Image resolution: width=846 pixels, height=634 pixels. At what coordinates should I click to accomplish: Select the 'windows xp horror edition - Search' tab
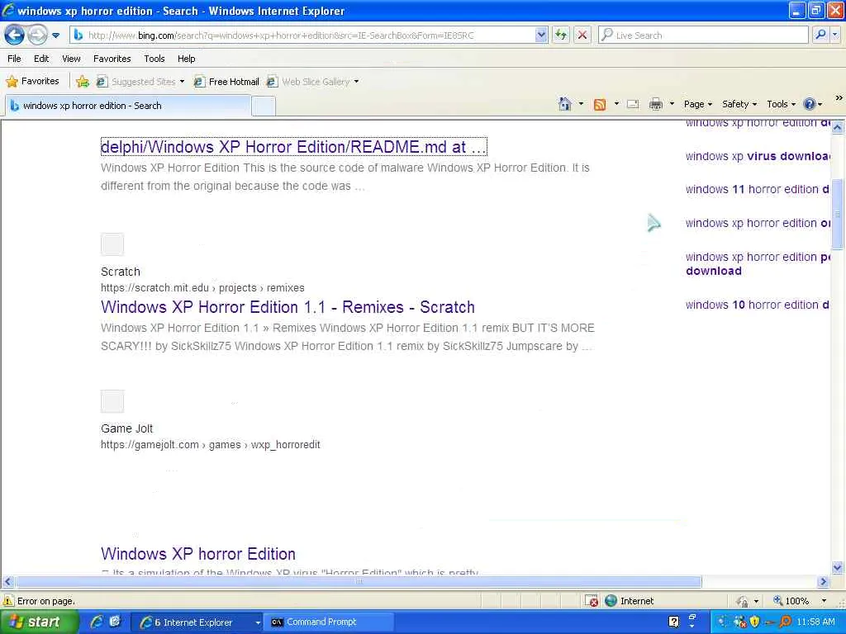click(x=127, y=106)
